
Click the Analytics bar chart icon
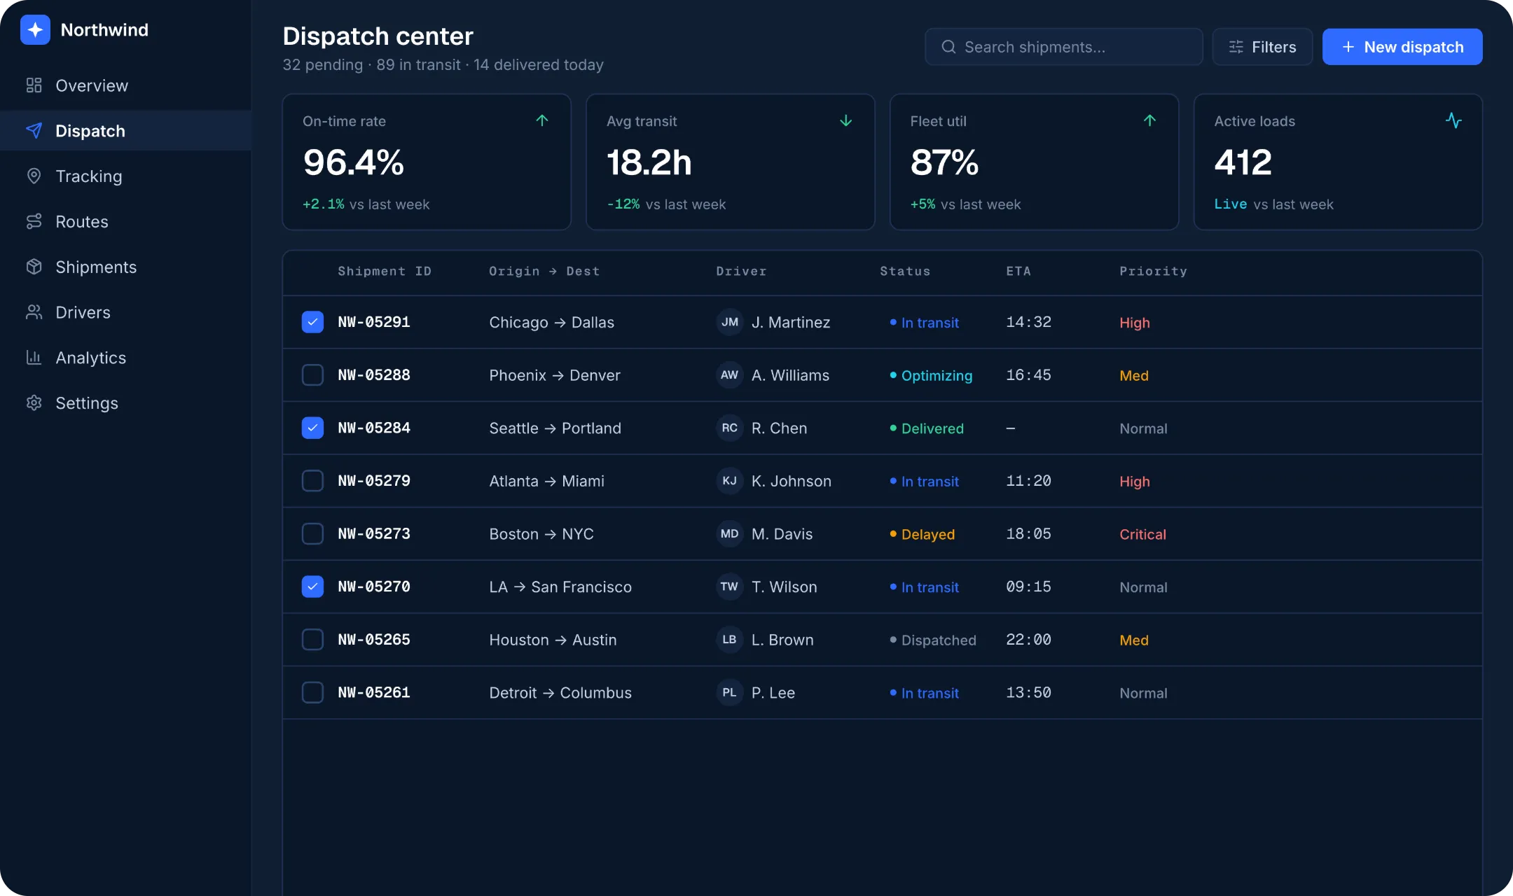34,358
